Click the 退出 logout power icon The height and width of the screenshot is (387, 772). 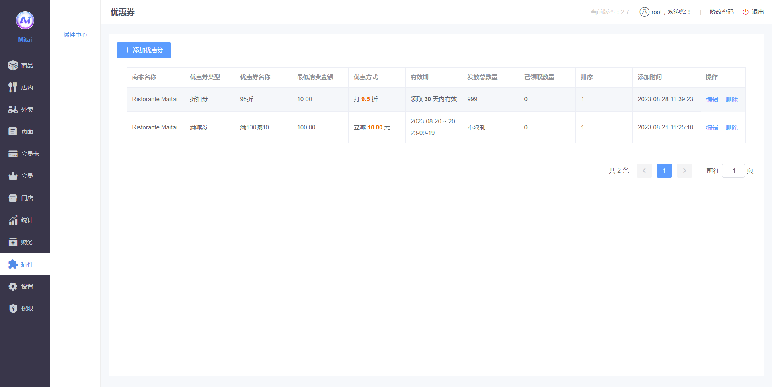pyautogui.click(x=745, y=12)
